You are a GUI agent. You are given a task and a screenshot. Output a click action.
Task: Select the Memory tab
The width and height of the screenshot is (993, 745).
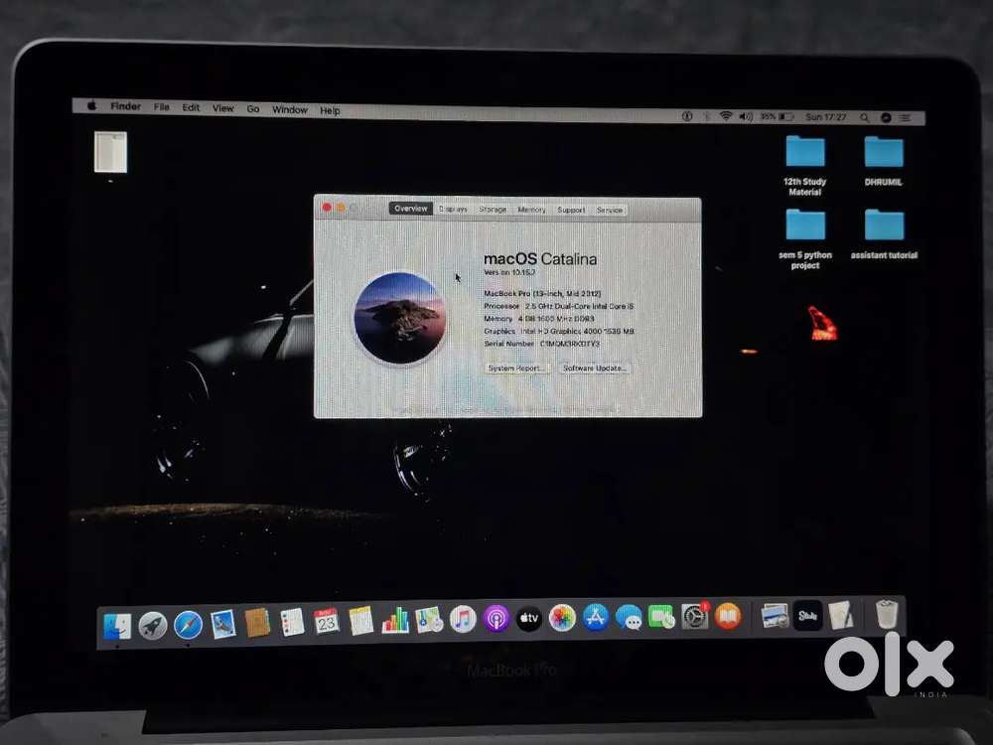tap(532, 210)
